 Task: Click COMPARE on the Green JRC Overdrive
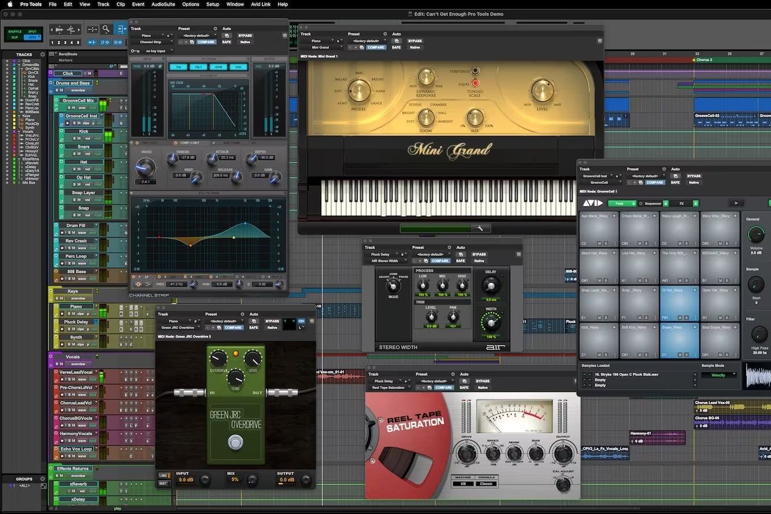(233, 327)
